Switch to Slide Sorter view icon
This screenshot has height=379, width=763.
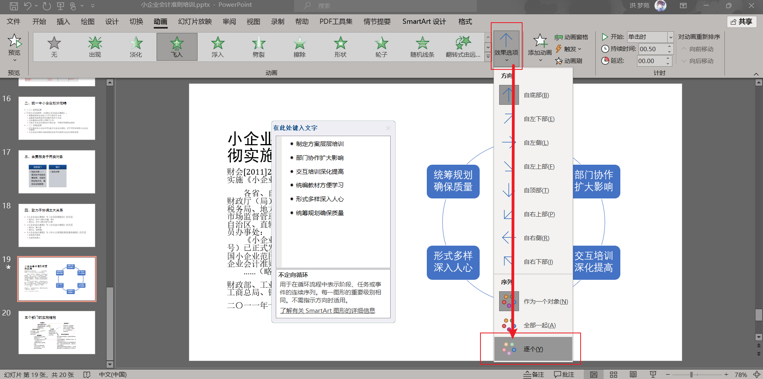click(x=614, y=374)
